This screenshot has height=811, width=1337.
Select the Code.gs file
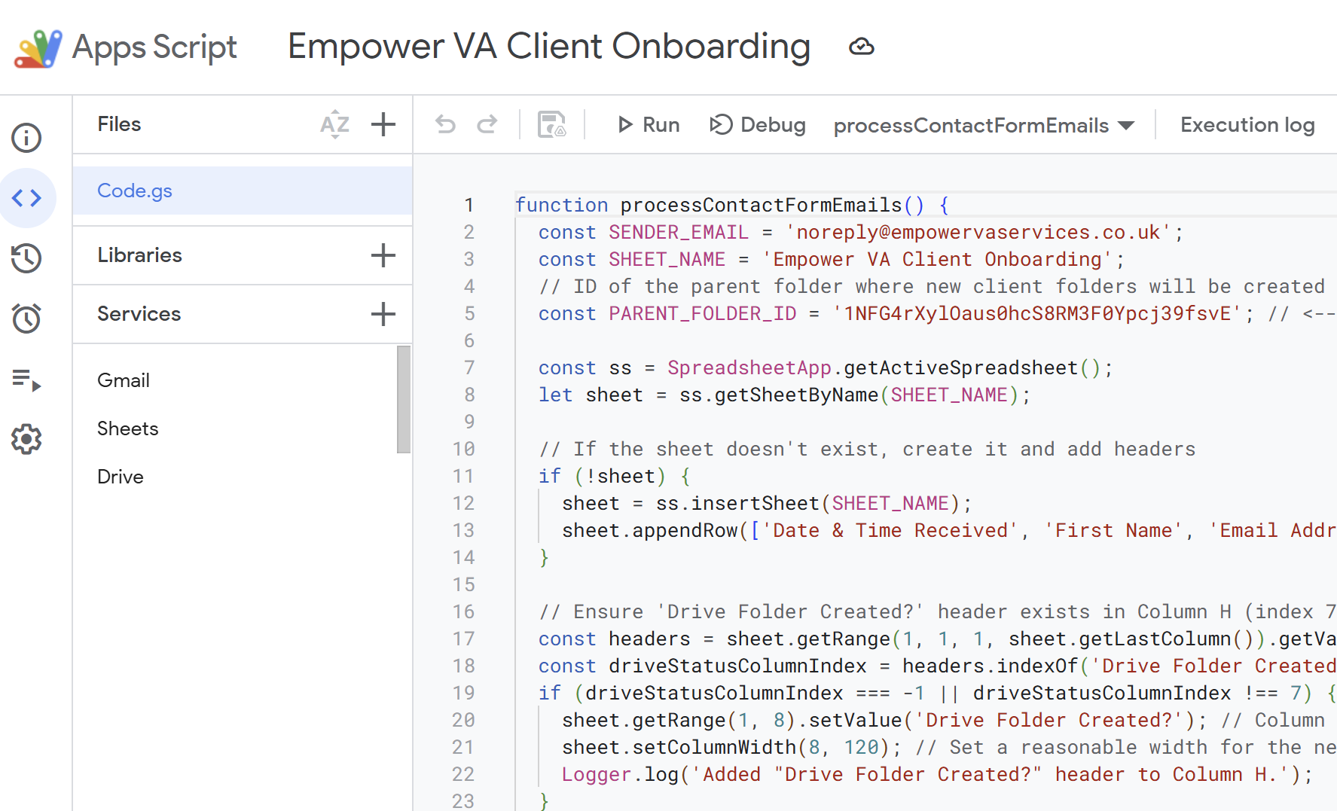coord(135,191)
